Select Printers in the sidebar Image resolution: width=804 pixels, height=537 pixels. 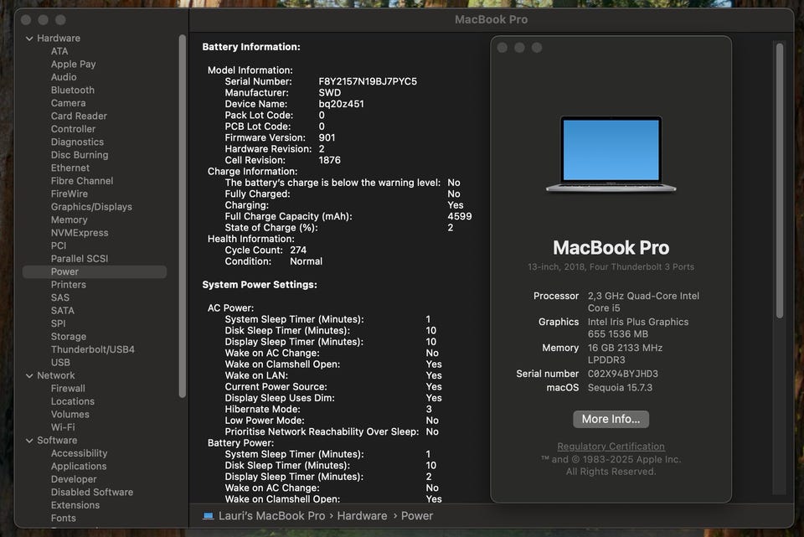coord(68,285)
